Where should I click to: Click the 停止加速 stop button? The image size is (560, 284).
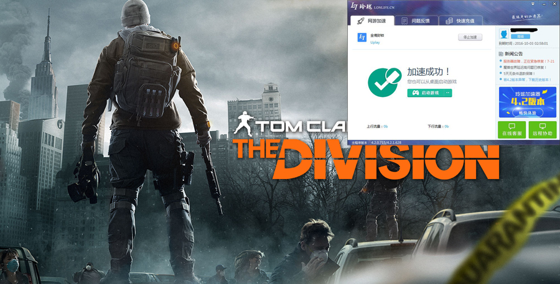[470, 37]
